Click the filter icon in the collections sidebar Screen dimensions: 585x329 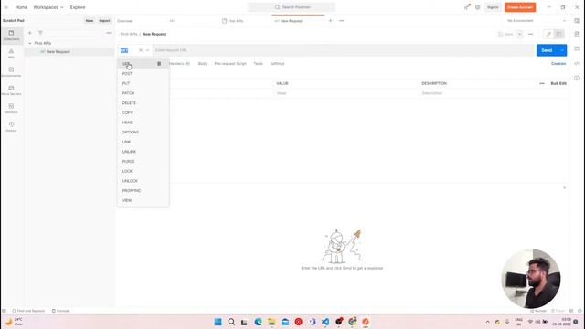coord(40,33)
